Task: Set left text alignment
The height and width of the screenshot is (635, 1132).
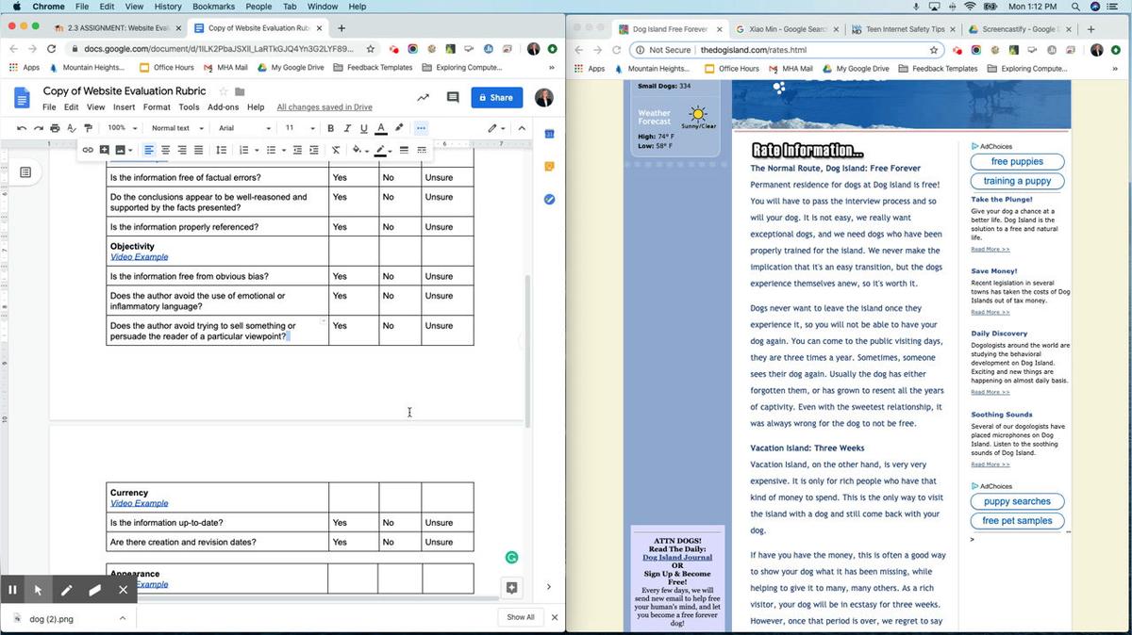Action: click(x=149, y=150)
